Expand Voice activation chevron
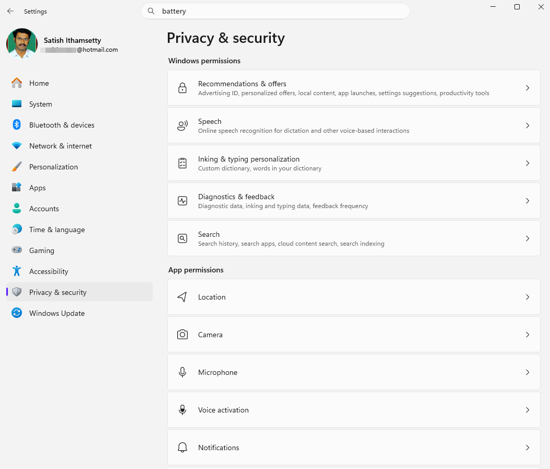 click(528, 410)
